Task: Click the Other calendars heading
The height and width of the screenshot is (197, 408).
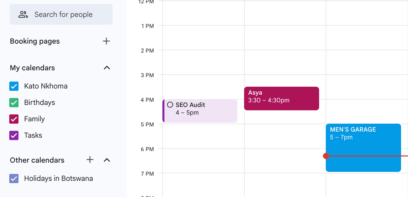Action: tap(37, 160)
